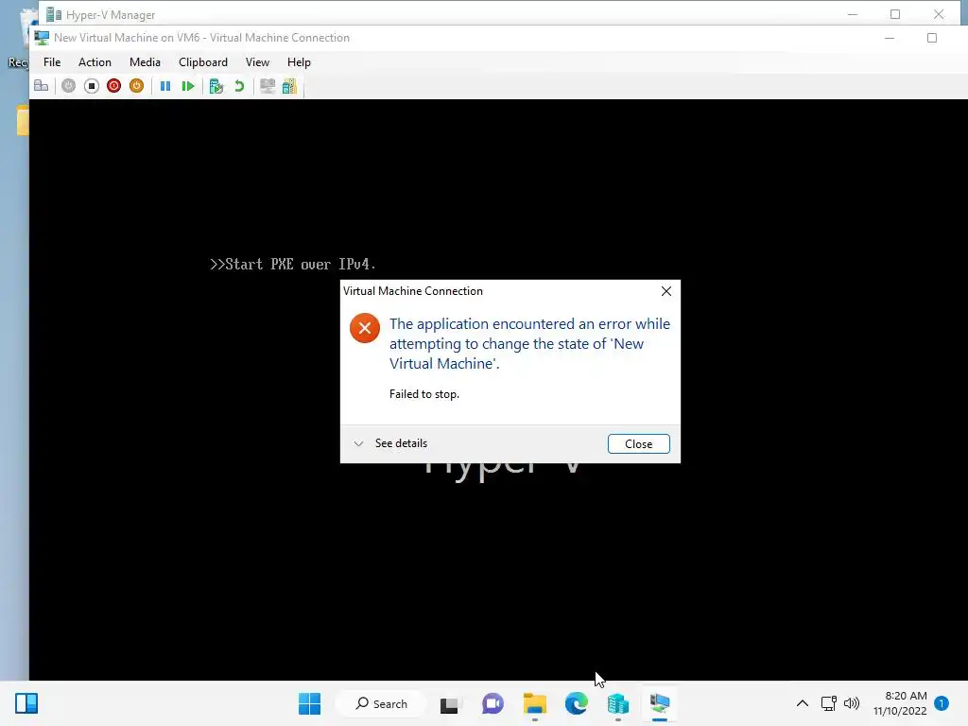Open the Media menu

pos(145,62)
